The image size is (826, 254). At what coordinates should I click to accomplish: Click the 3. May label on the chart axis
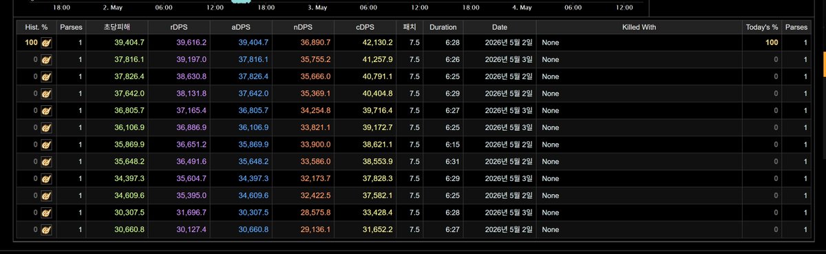pyautogui.click(x=317, y=7)
